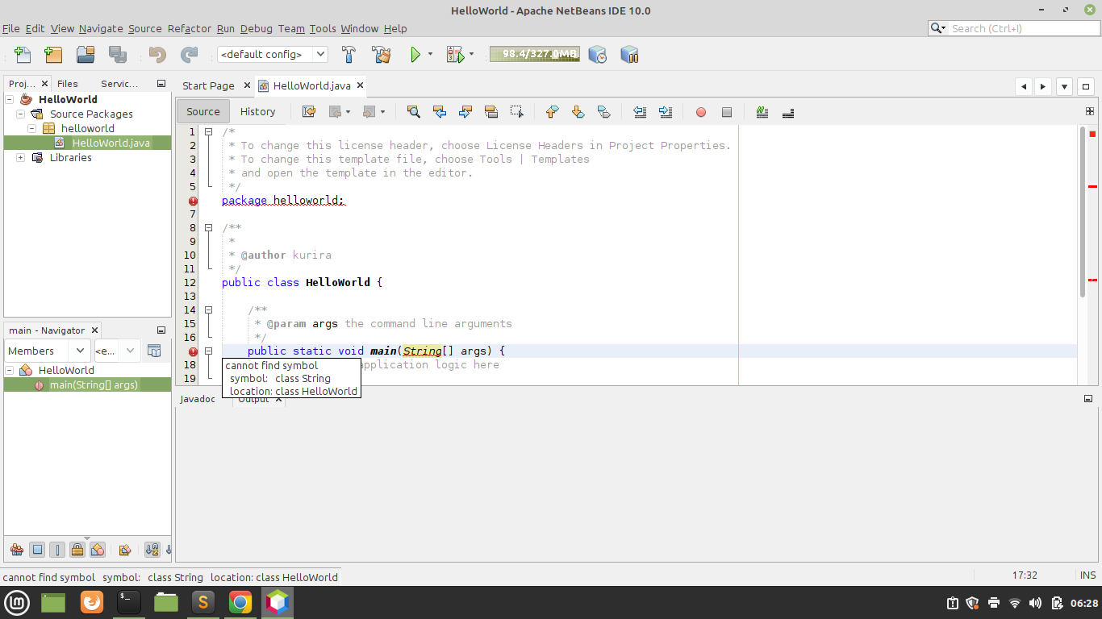Viewport: 1102px width, 619px height.
Task: Stop macro recording with square icon
Action: point(727,112)
